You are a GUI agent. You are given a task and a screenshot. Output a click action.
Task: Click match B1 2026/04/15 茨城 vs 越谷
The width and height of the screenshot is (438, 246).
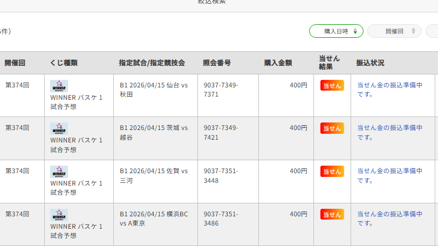click(x=154, y=132)
